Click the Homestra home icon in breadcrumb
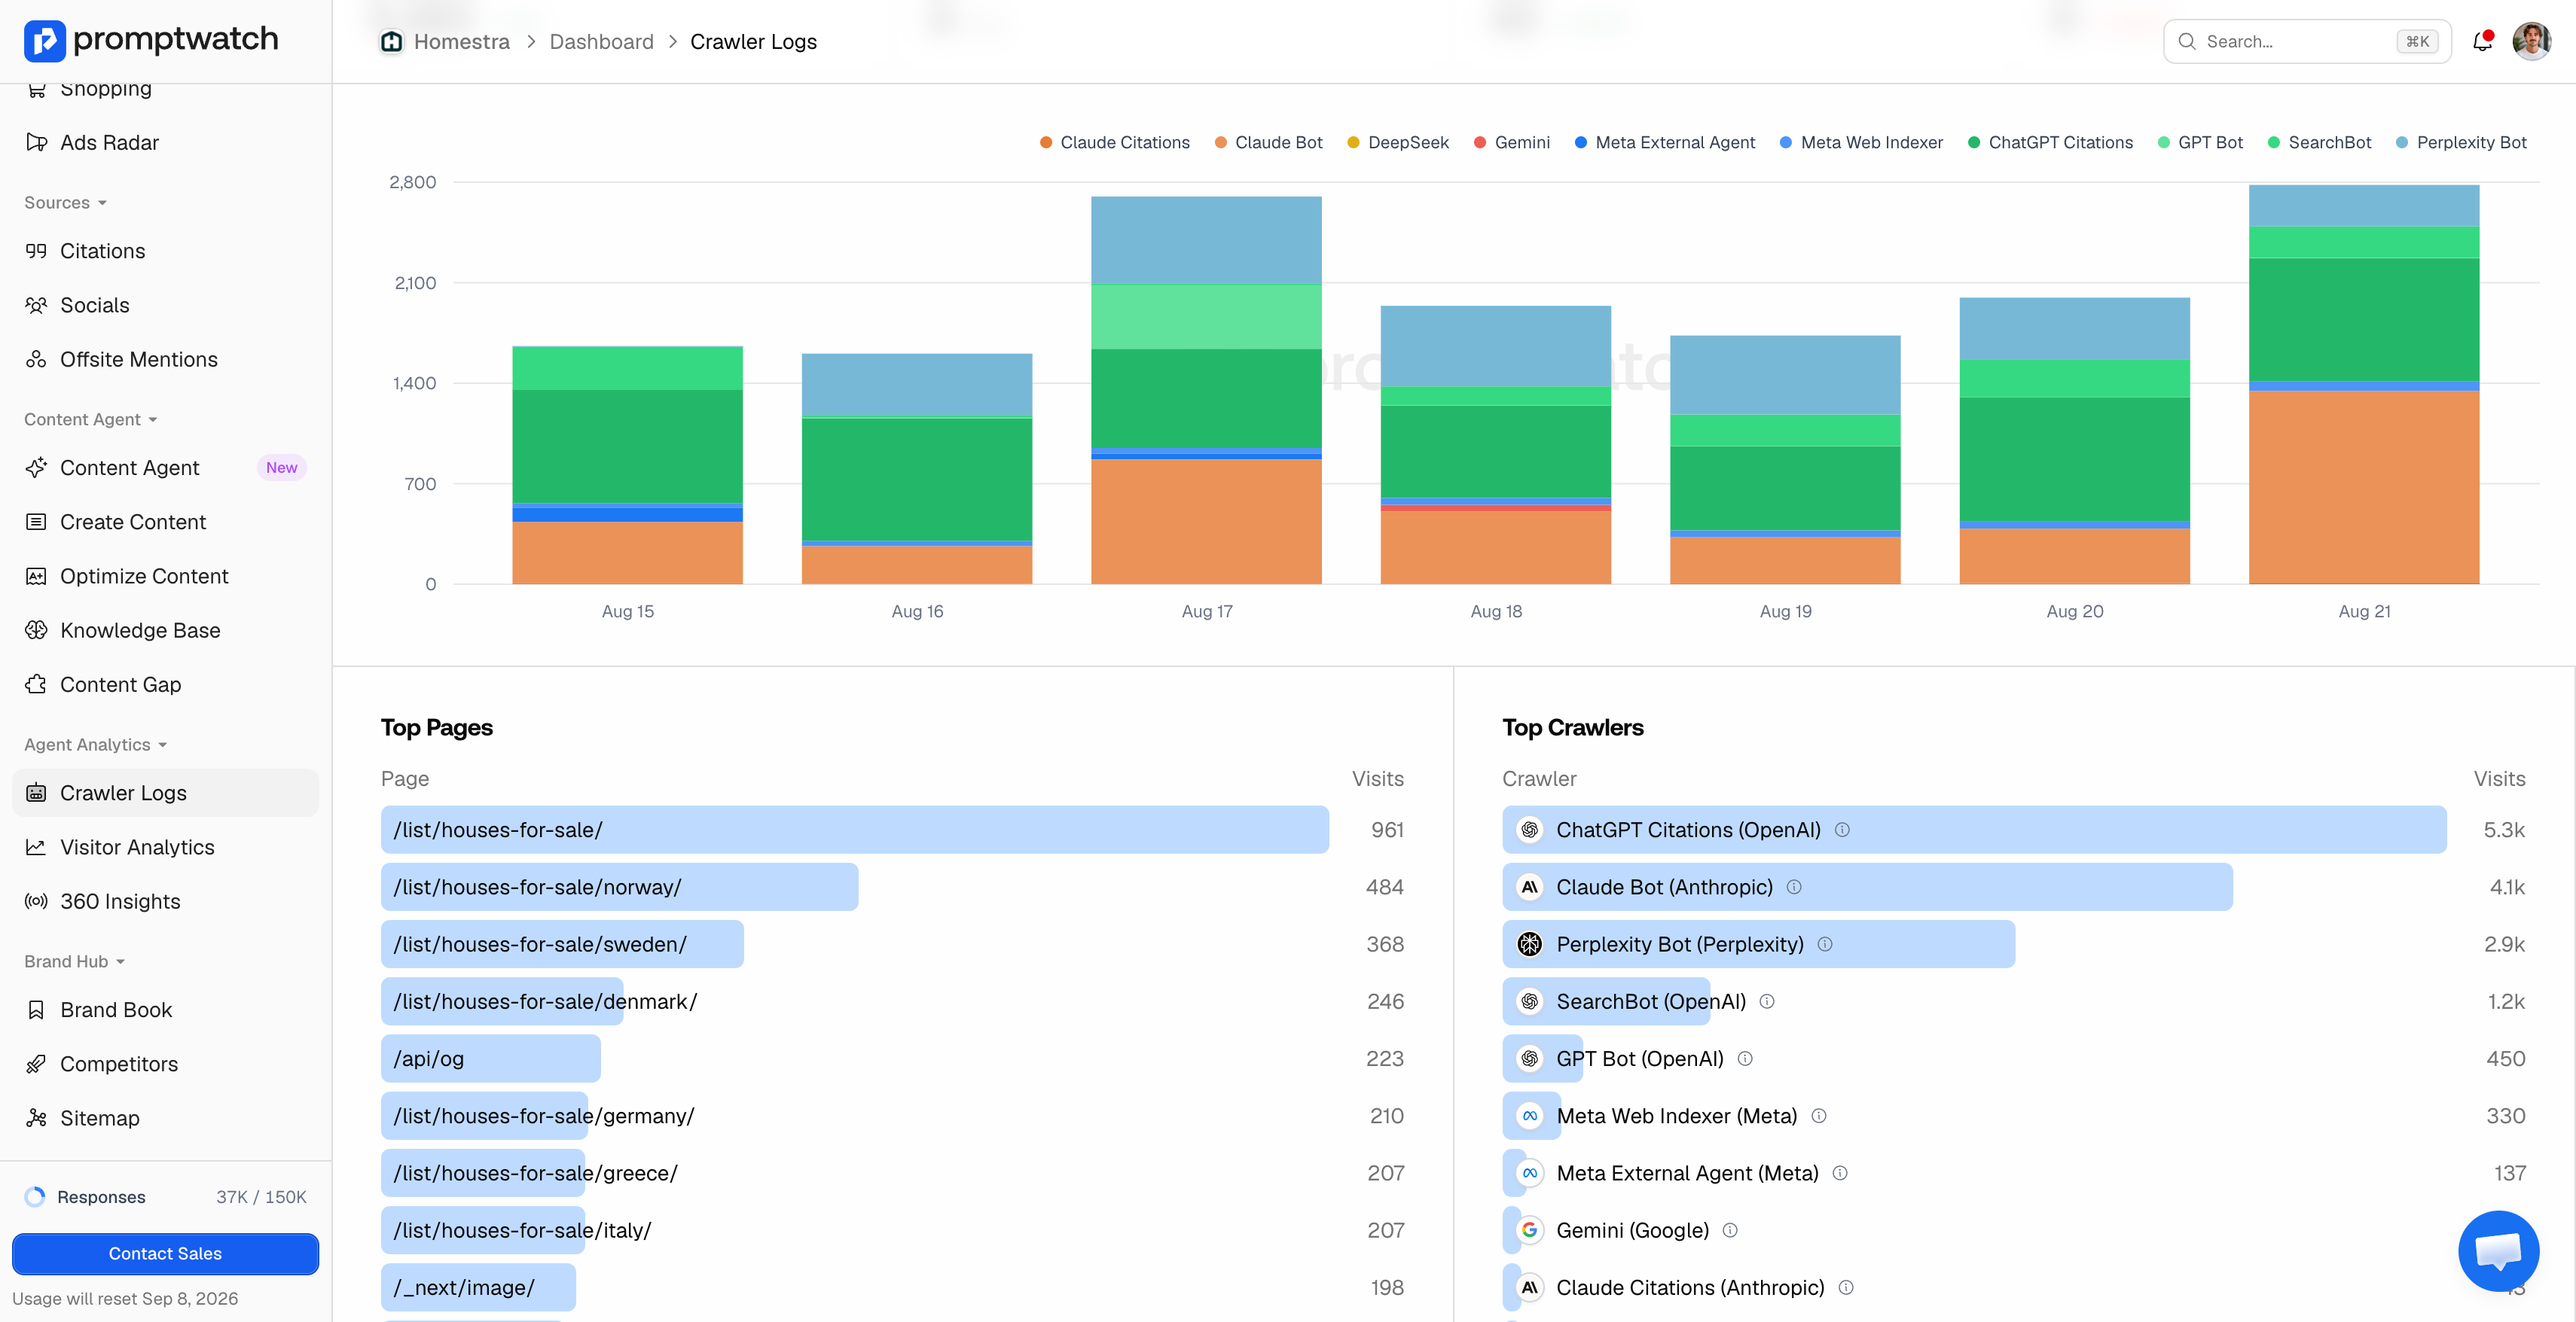Screen dimensions: 2576x1322 click(x=391, y=42)
